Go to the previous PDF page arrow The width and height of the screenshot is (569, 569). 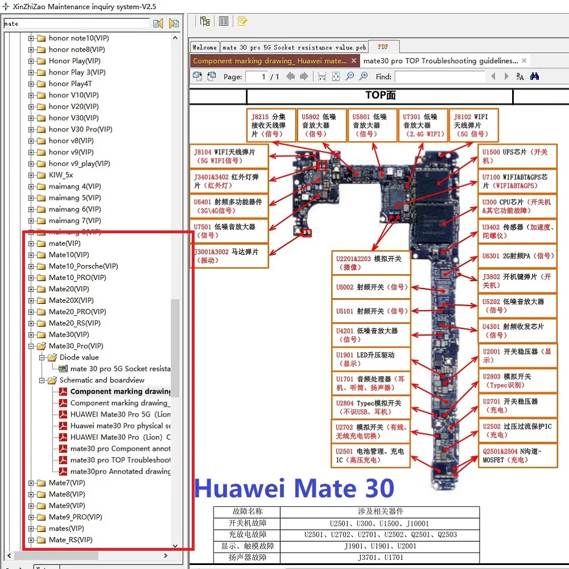[x=290, y=76]
